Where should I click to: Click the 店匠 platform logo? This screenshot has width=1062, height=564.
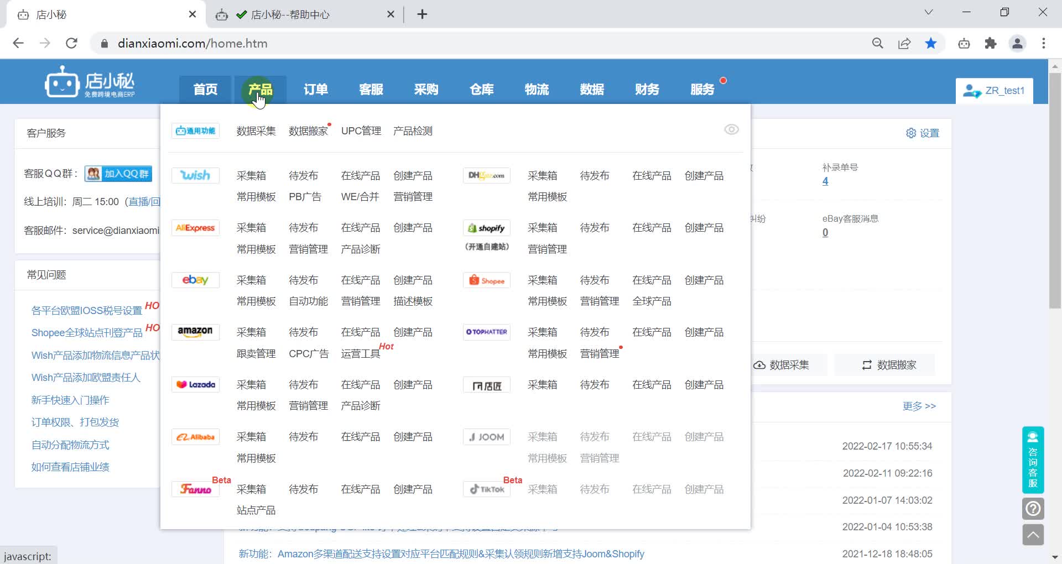coord(486,385)
